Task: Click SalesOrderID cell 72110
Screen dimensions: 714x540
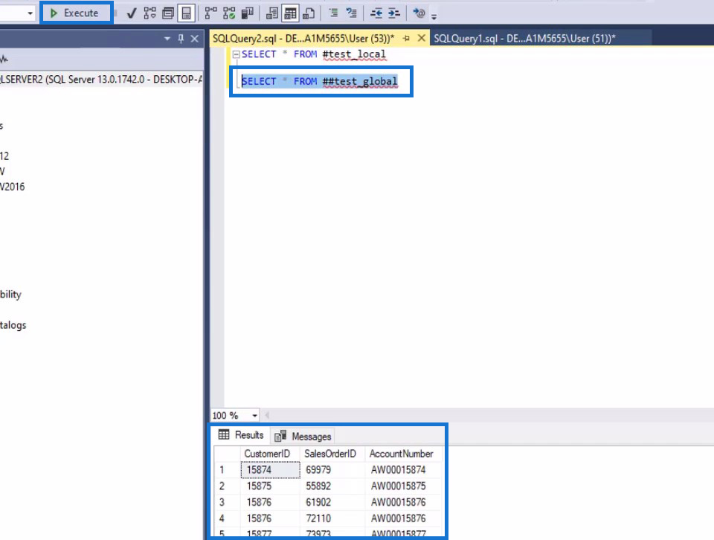Action: pos(332,518)
